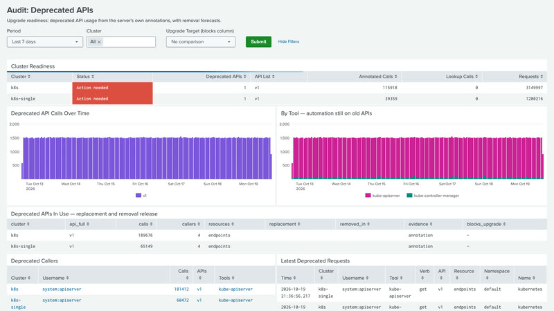Select 115918 annotated calls cell
Screen dimensions: 554x311
point(390,88)
